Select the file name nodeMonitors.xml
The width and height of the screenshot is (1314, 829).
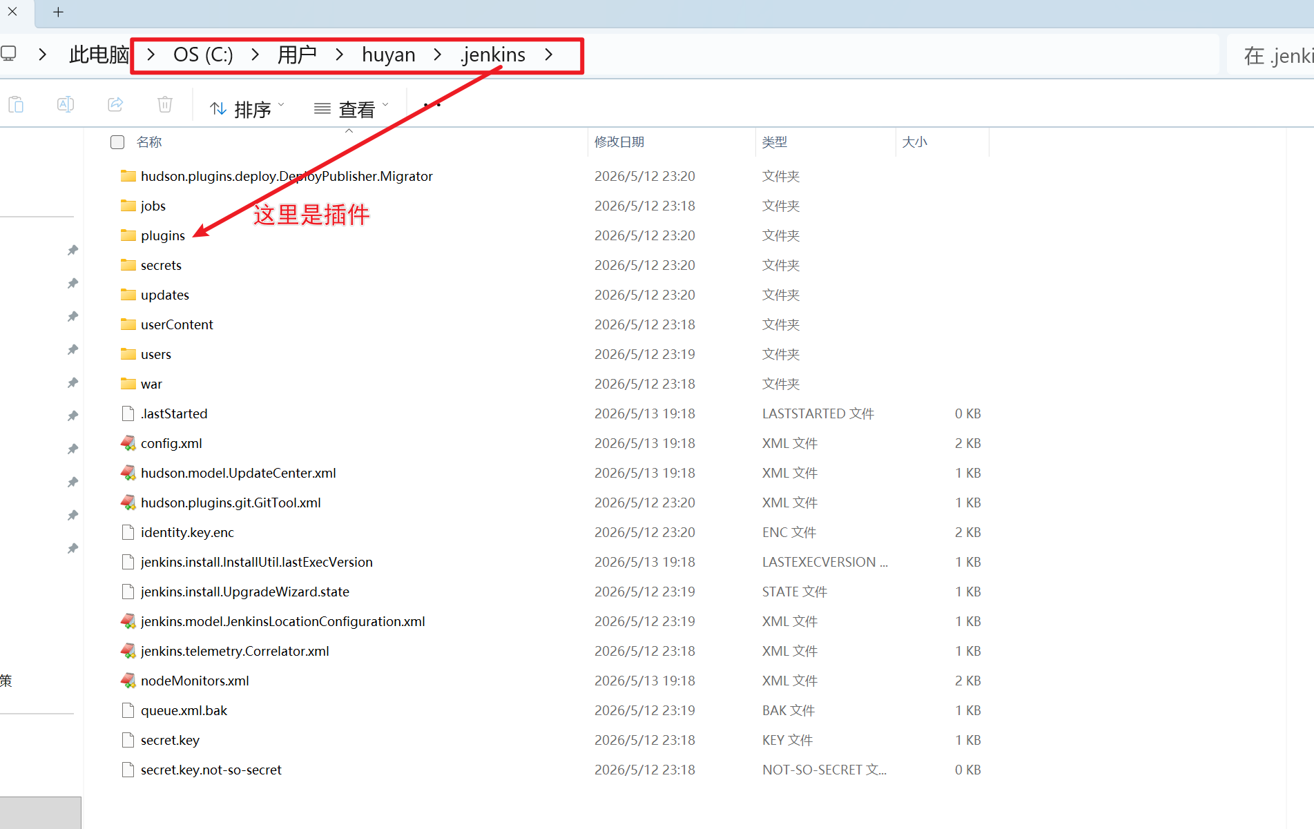click(x=195, y=681)
